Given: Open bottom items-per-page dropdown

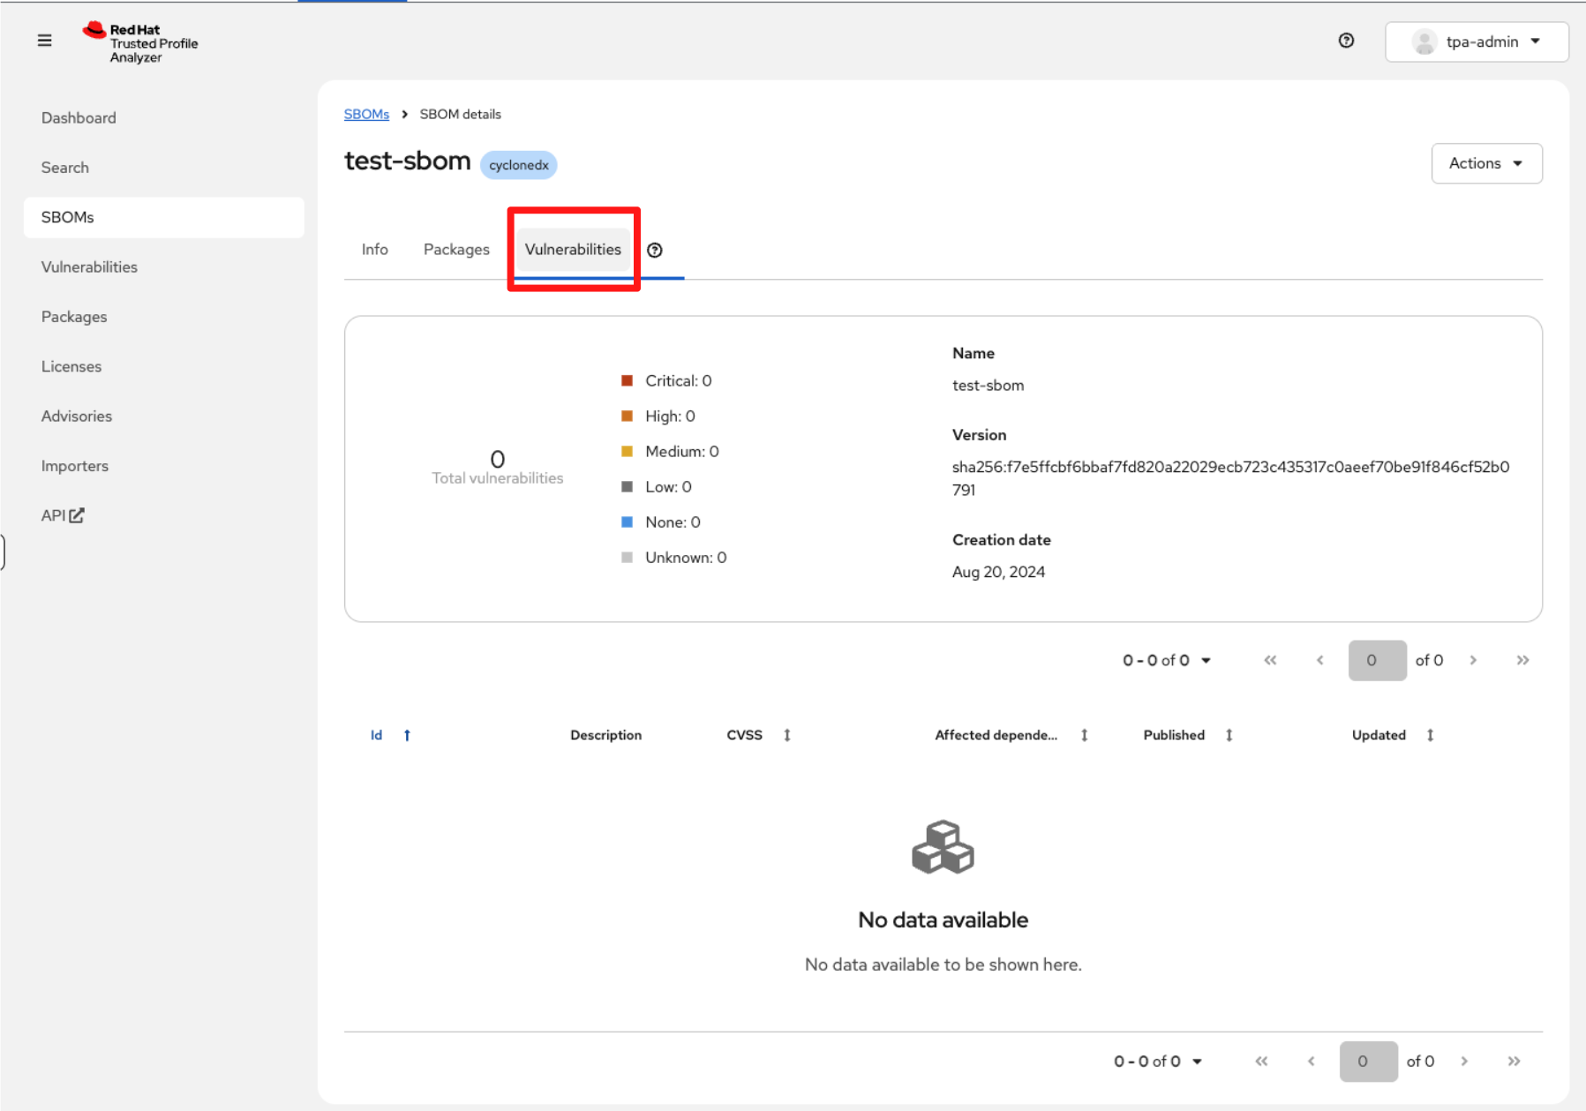Looking at the screenshot, I should (x=1157, y=1061).
